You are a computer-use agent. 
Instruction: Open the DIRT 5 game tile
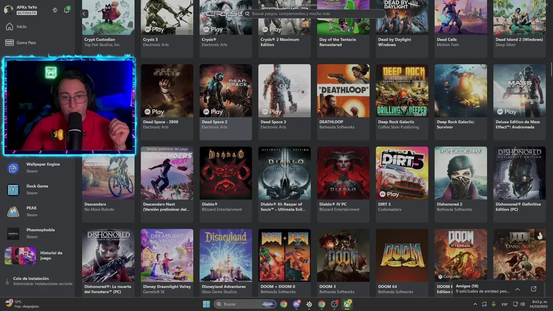(402, 184)
